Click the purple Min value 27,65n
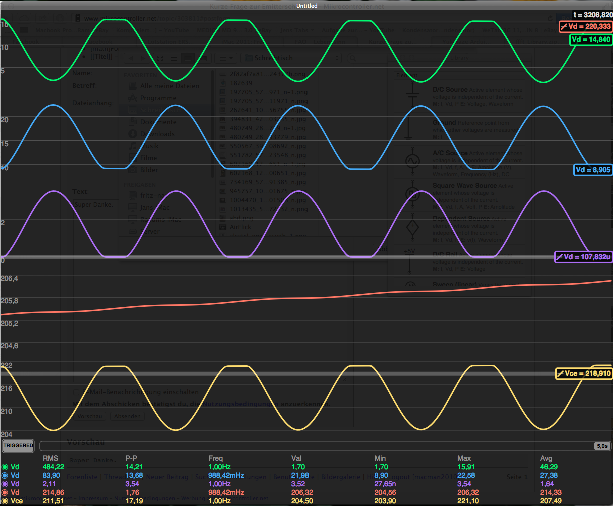Viewport: 613px width, 506px height. click(x=385, y=484)
